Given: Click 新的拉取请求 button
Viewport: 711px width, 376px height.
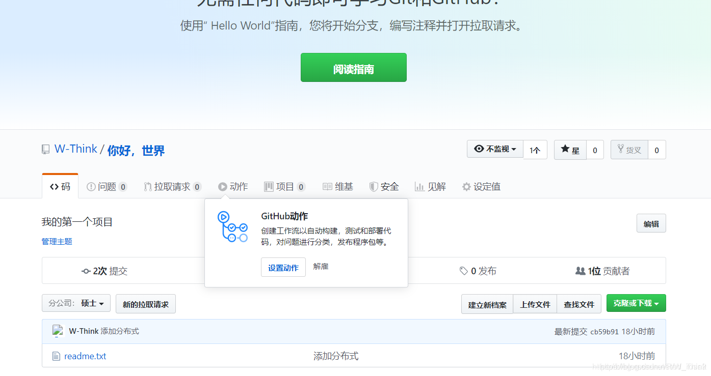Looking at the screenshot, I should click(x=146, y=304).
